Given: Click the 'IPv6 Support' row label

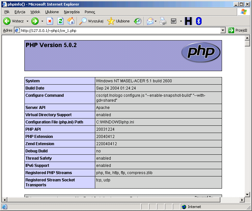Looking at the screenshot, I should (37, 165).
